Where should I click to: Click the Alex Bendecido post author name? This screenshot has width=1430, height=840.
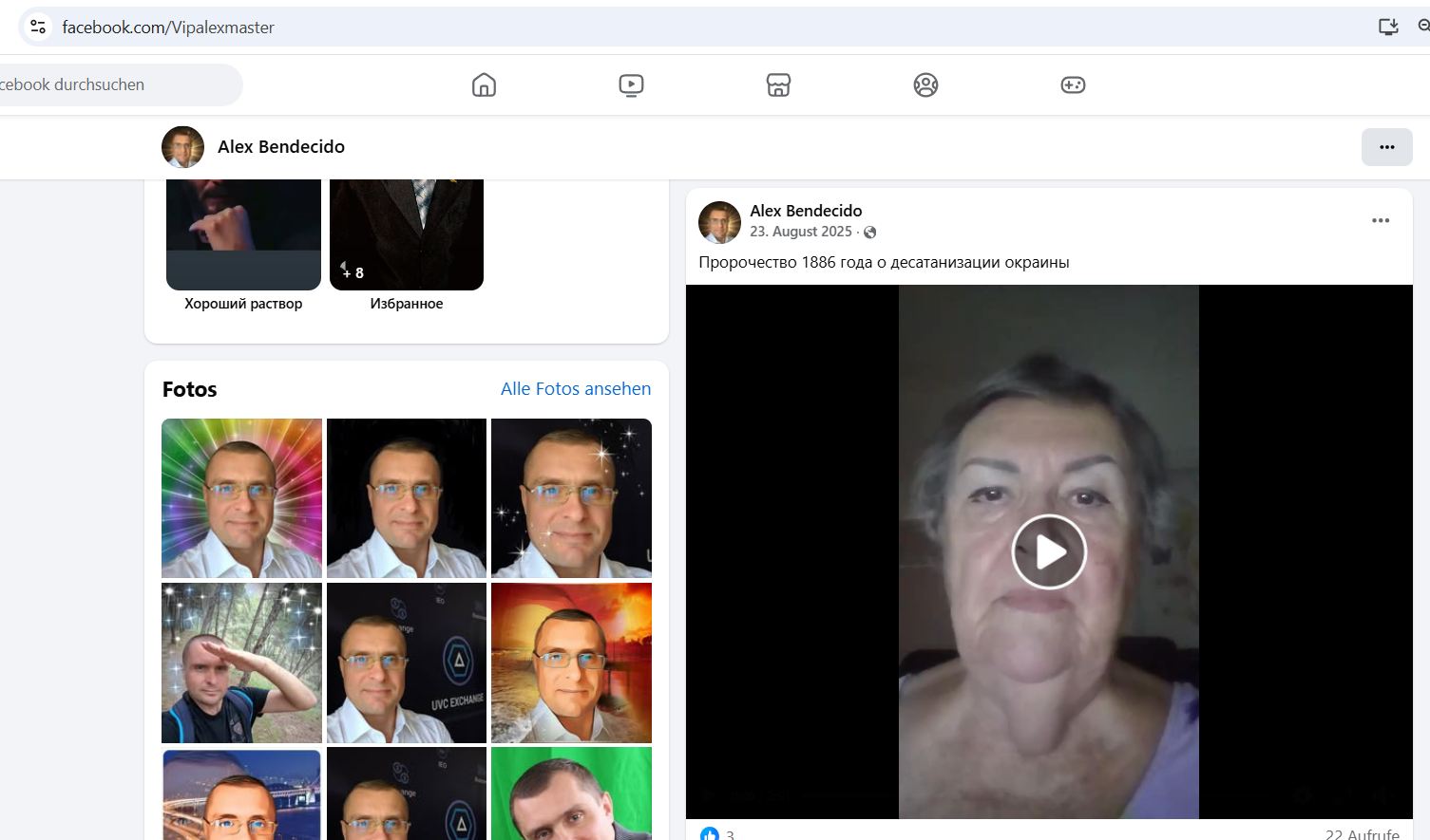(806, 211)
